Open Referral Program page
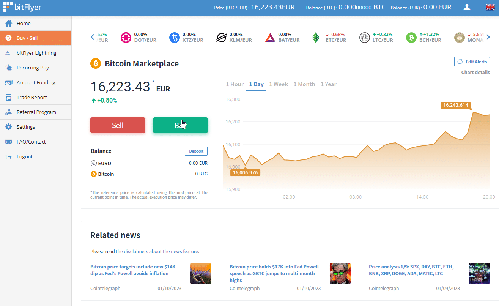Viewport: 499px width, 306px height. (36, 112)
